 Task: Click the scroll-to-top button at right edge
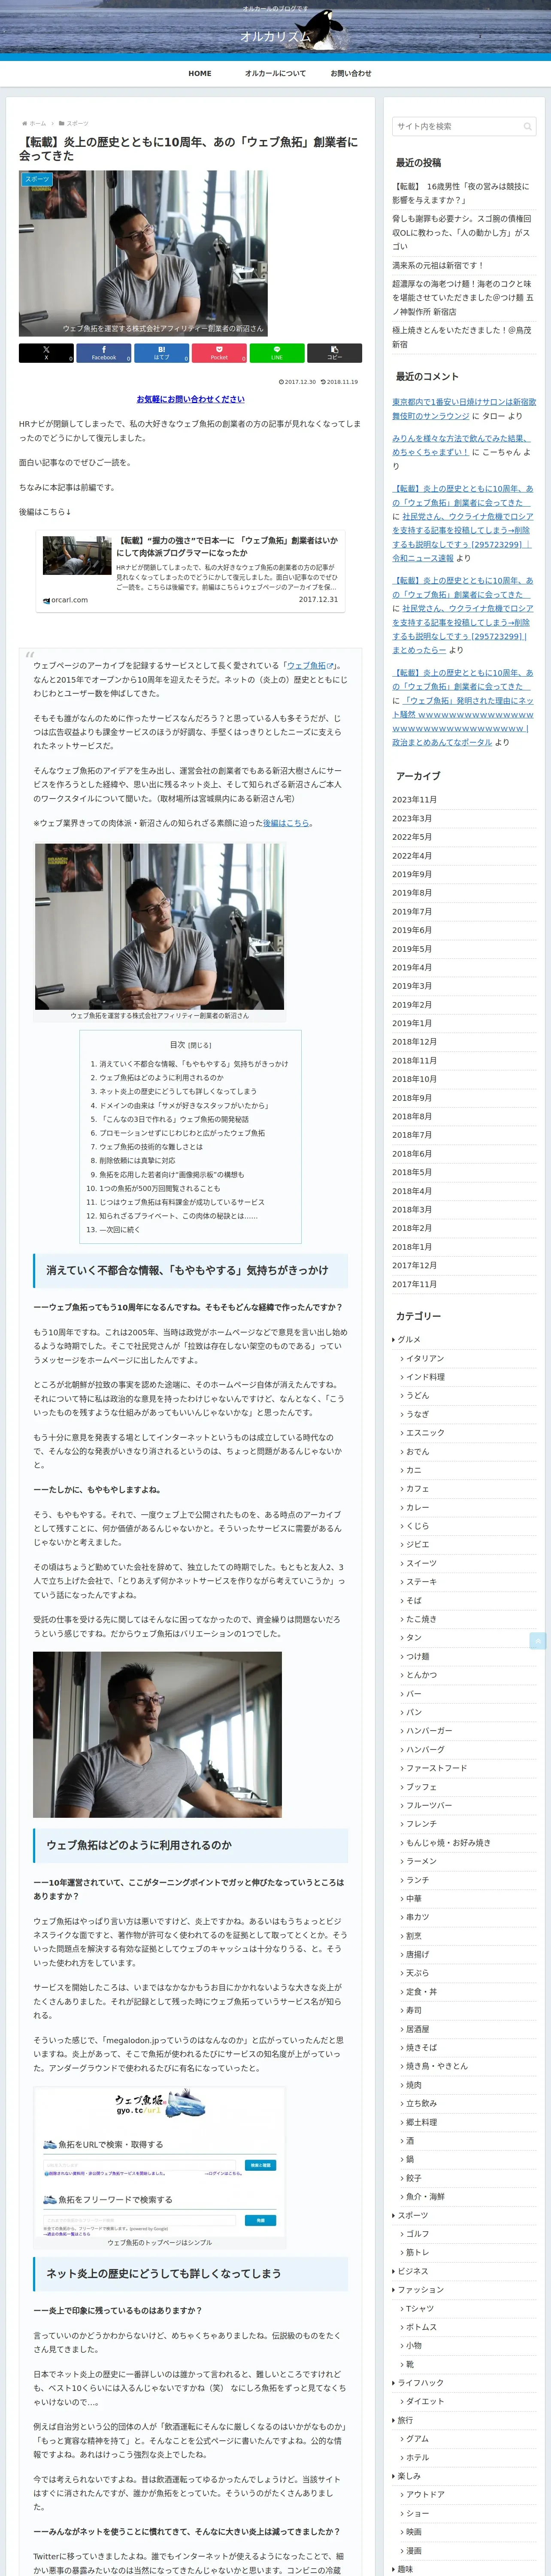click(x=538, y=1641)
